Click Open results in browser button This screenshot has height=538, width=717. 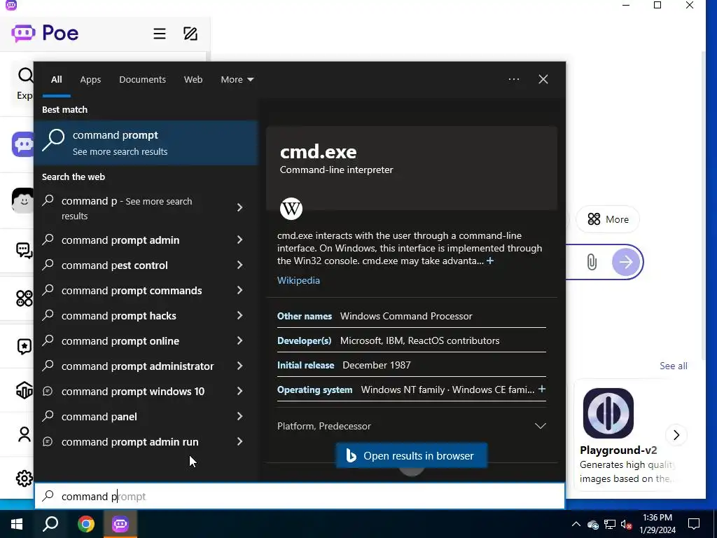click(412, 455)
